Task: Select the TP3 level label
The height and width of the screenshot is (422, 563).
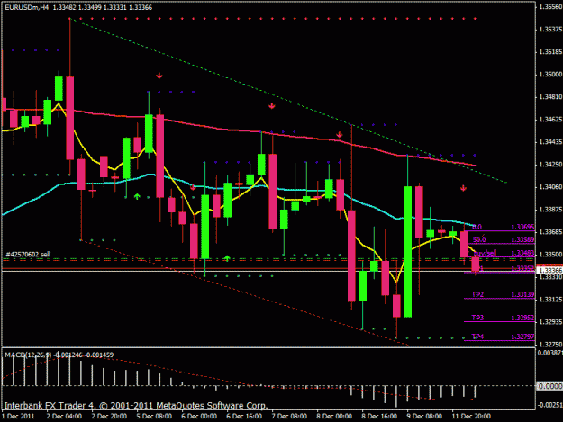Action: (477, 318)
